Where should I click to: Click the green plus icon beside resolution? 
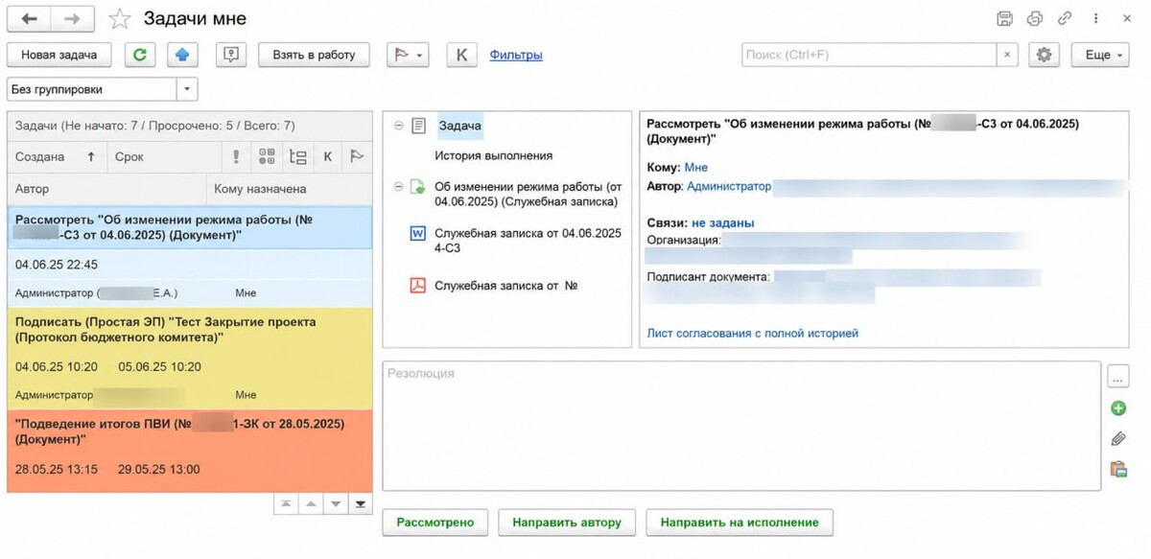1117,408
